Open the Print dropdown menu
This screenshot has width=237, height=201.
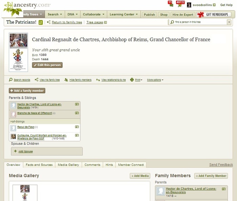click(138, 80)
